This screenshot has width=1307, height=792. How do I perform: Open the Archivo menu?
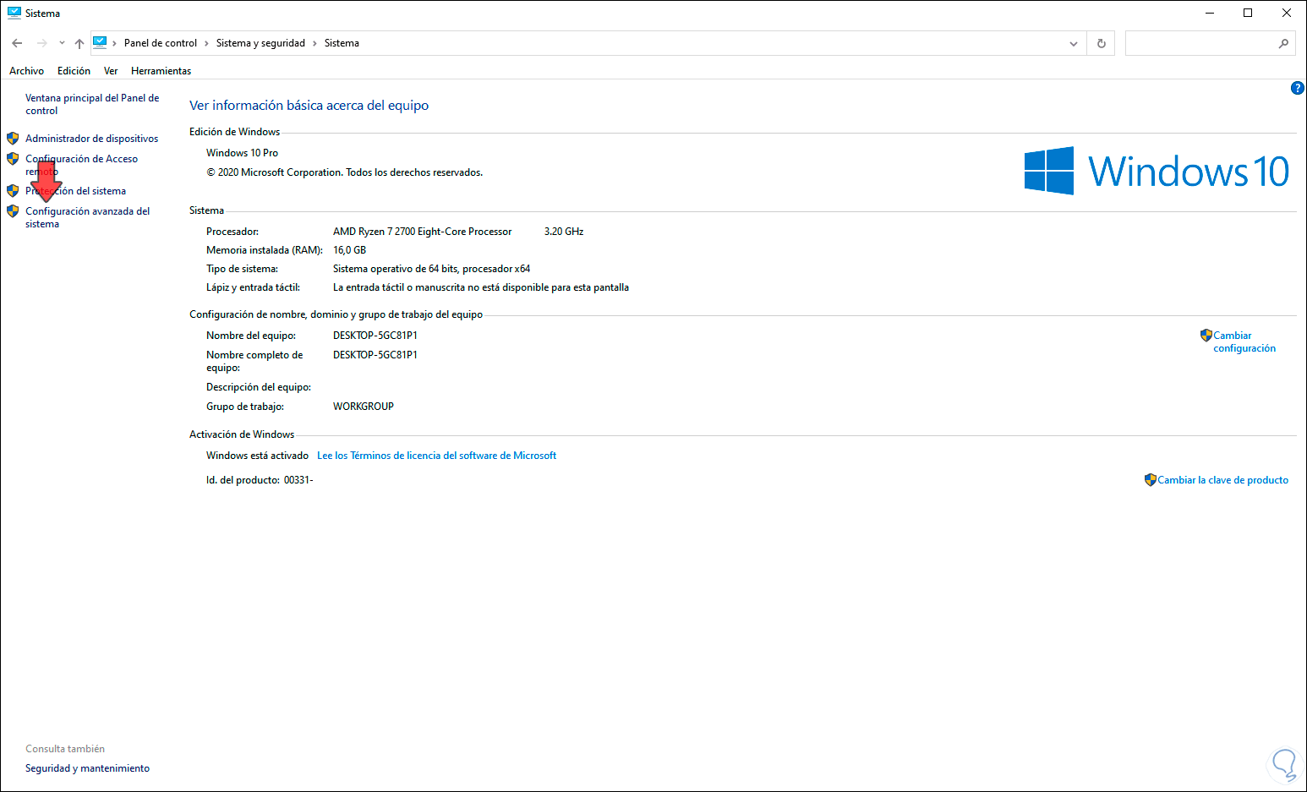tap(27, 71)
